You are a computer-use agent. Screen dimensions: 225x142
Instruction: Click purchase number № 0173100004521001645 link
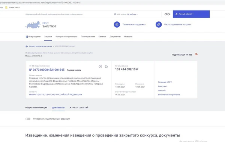tap(47, 70)
